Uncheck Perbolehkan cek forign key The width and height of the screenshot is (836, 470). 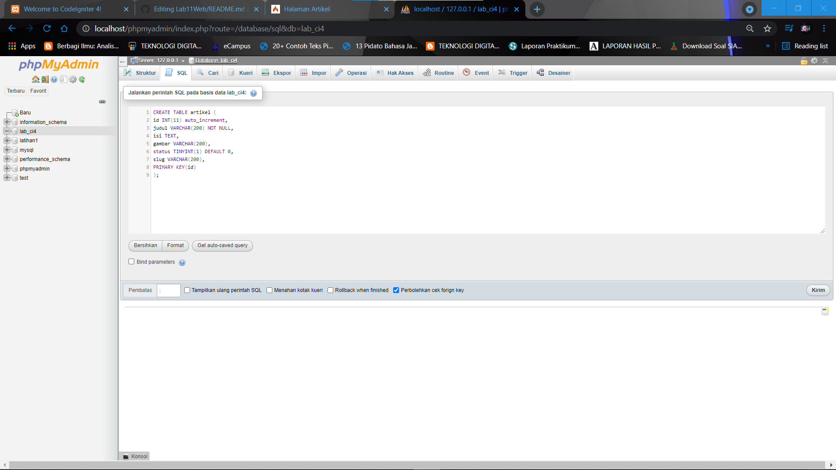pos(396,290)
